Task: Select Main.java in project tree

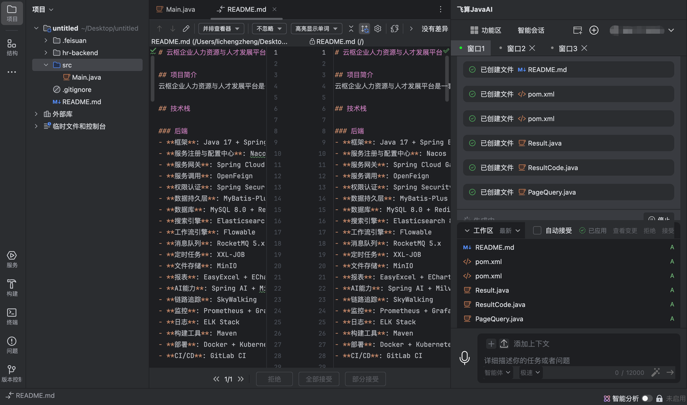Action: pos(86,77)
